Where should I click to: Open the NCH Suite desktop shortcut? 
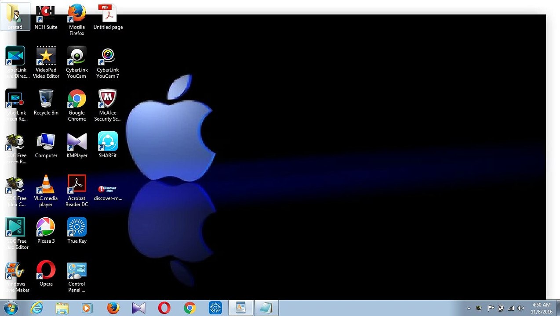tap(46, 18)
